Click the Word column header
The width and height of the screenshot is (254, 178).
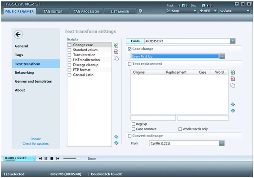point(219,72)
